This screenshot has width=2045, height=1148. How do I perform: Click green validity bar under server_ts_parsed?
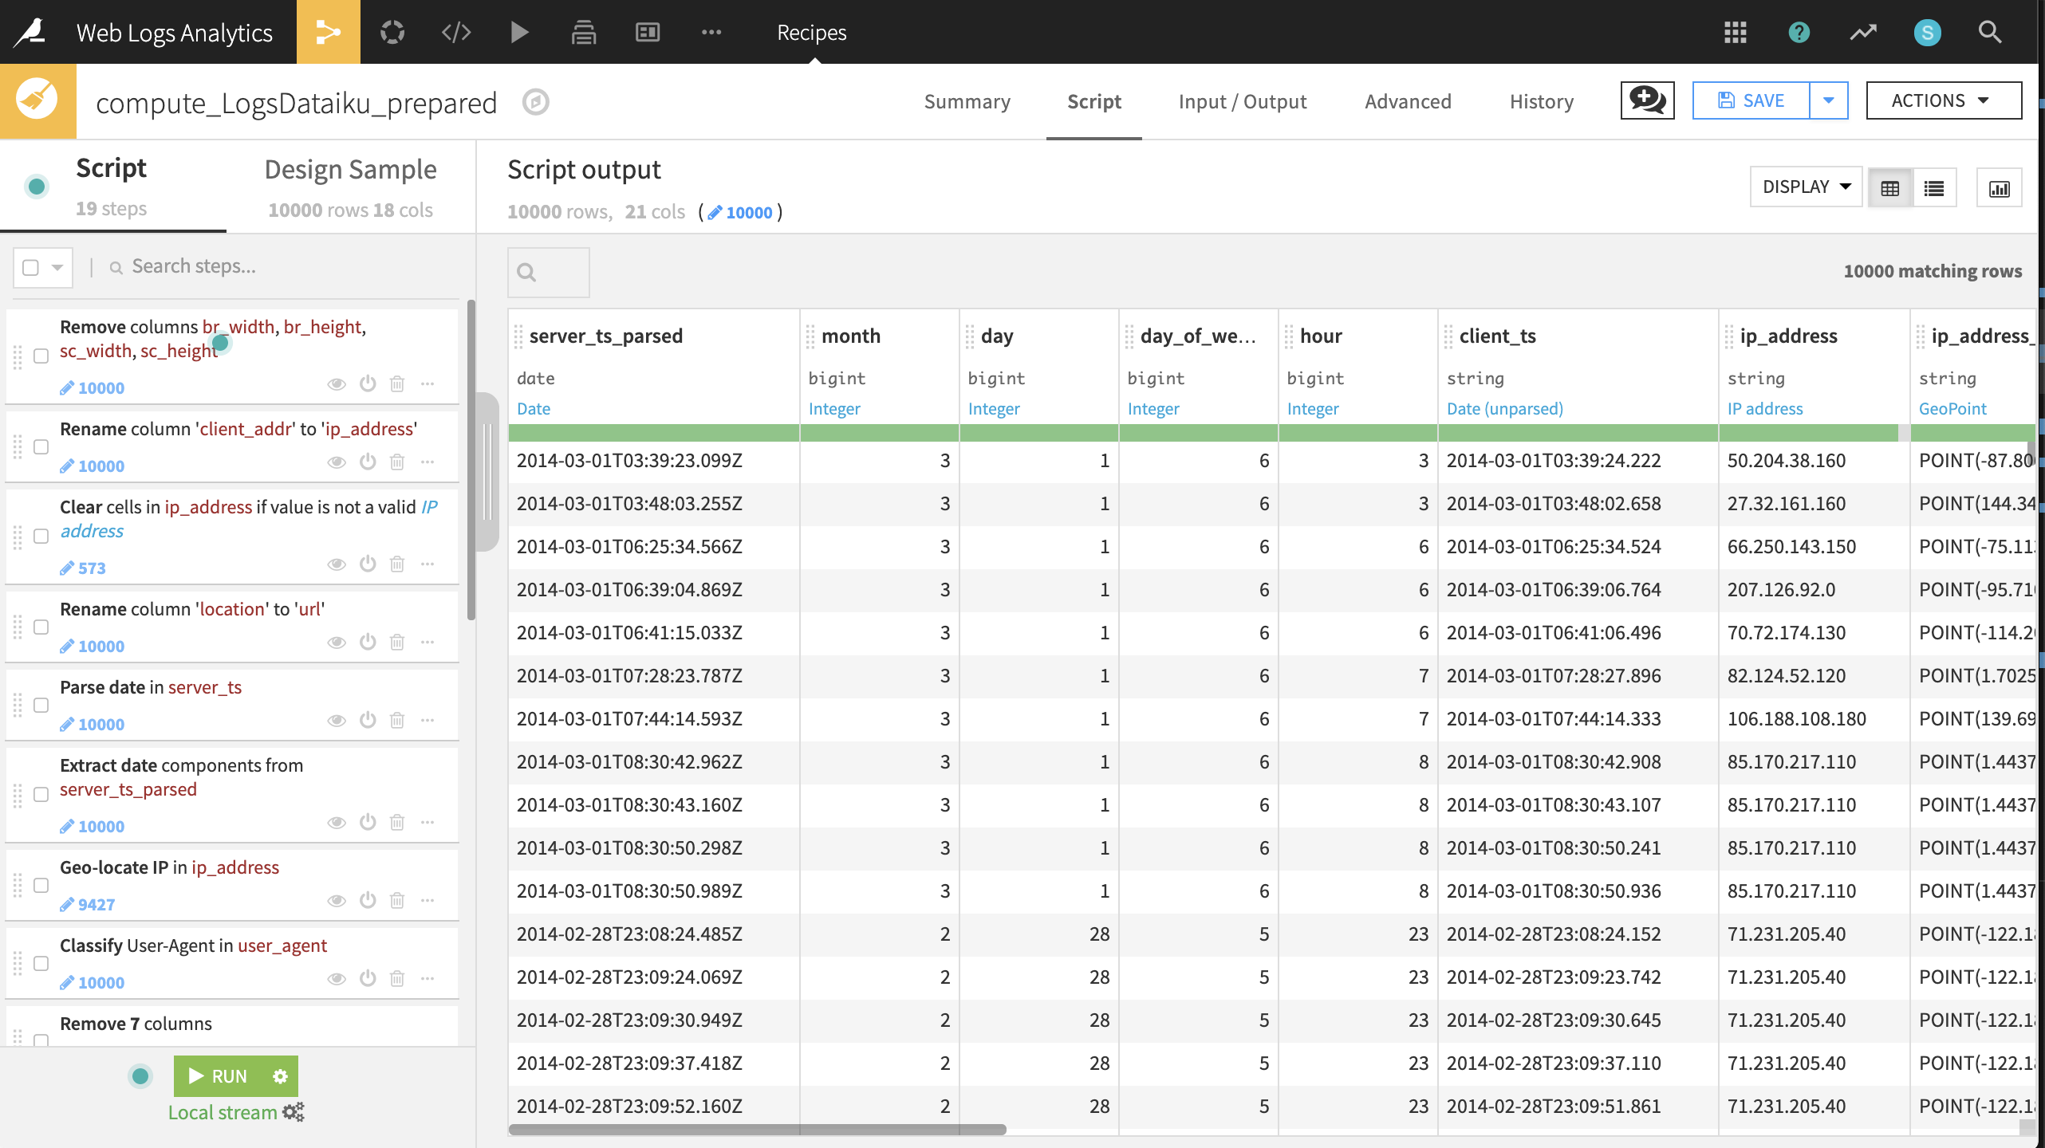[654, 433]
